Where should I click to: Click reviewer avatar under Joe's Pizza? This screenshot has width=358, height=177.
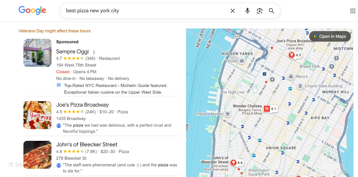(x=59, y=125)
